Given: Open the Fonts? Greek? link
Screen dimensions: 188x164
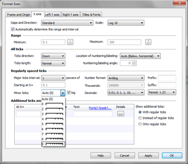Looking at the screenshot, I should [x=100, y=108].
